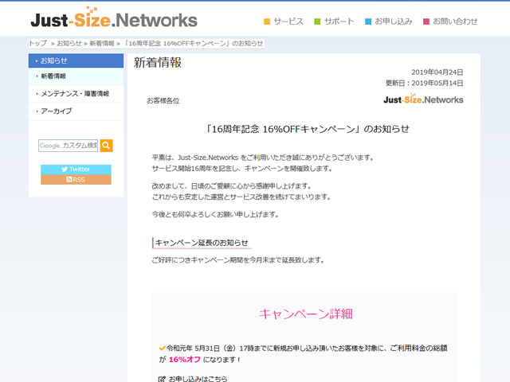Image resolution: width=510 pixels, height=382 pixels.
Task: Click the RSS feed icon
Action: click(x=69, y=179)
